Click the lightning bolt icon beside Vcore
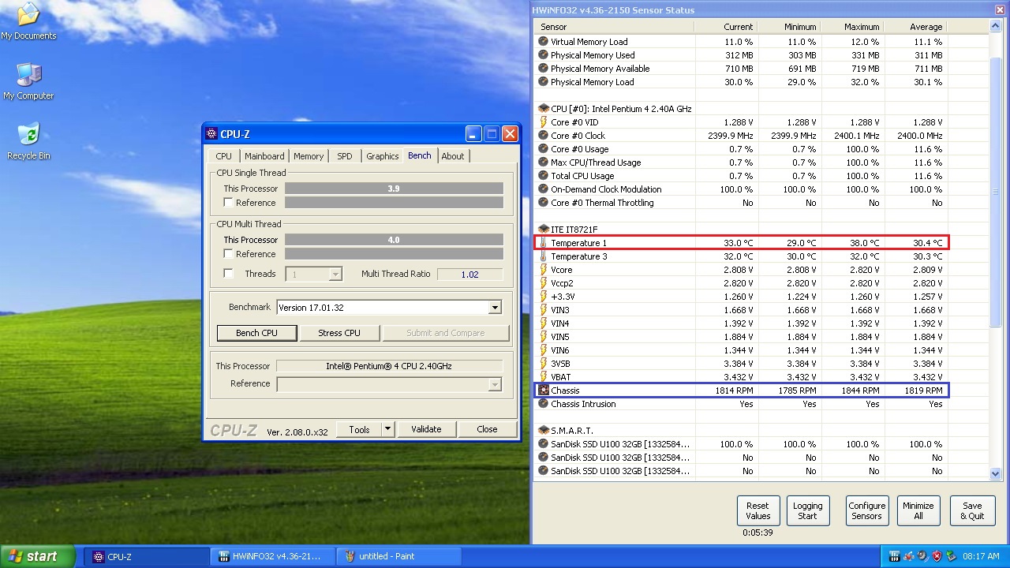The width and height of the screenshot is (1010, 568). pos(543,270)
